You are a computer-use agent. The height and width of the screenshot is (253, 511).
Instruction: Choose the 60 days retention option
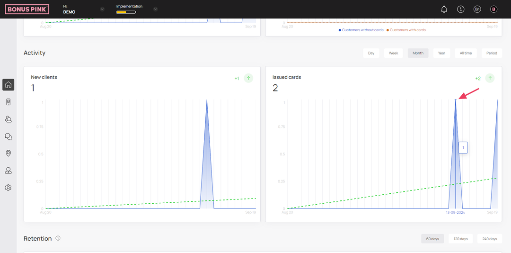coord(433,239)
